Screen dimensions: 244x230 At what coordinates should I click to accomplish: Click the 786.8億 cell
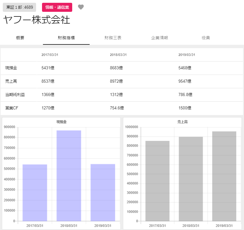tap(185, 94)
